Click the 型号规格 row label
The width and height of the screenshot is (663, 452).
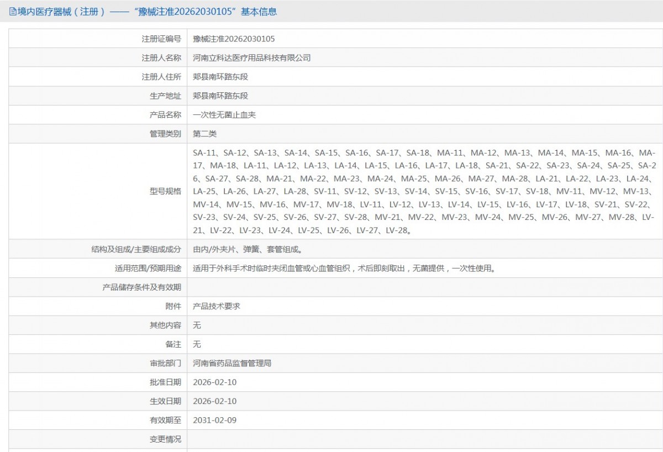(165, 191)
